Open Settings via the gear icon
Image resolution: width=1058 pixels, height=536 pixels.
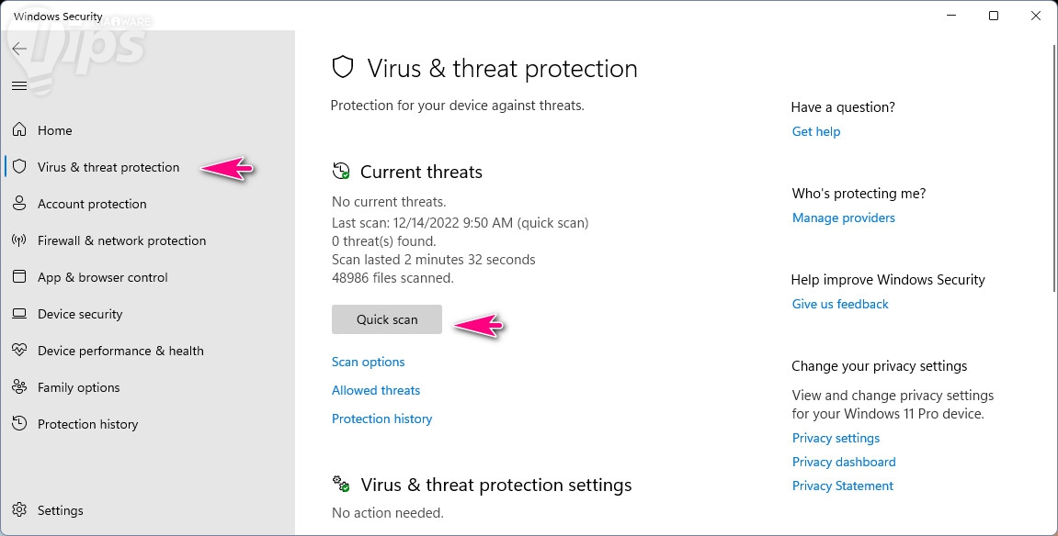click(19, 510)
